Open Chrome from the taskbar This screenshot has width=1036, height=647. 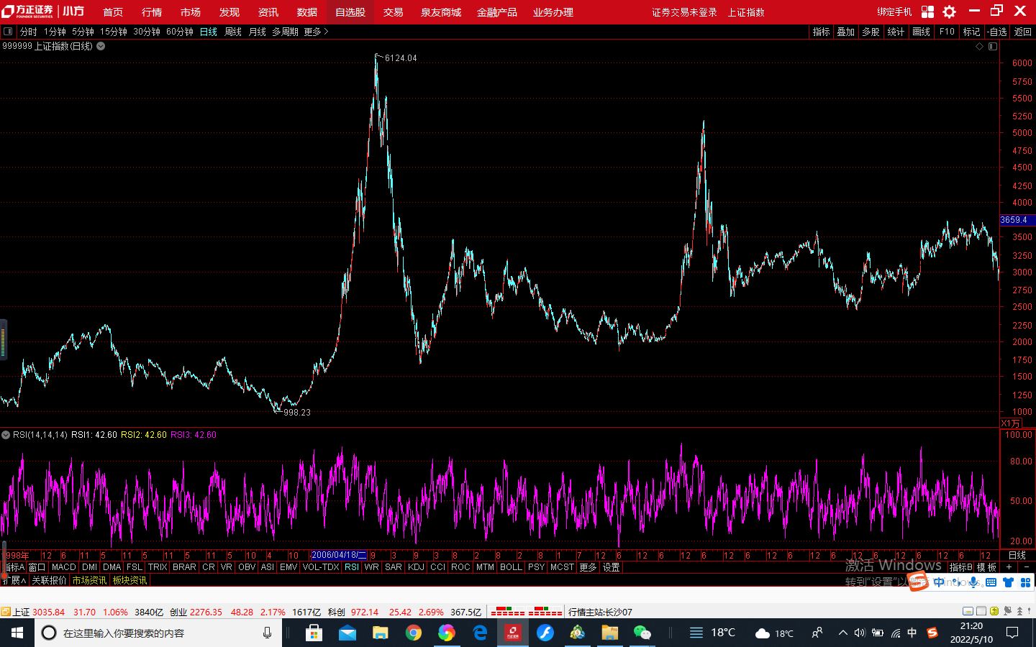(413, 633)
